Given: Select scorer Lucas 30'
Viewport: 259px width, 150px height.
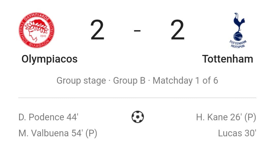Looking at the screenshot, I should coord(237,133).
